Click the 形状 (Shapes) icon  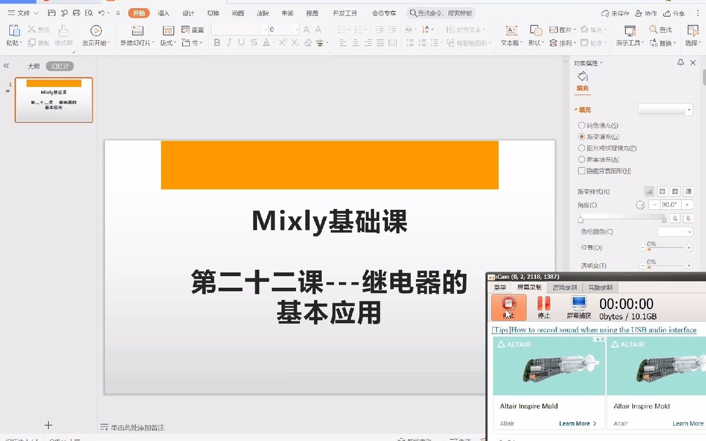tap(535, 34)
